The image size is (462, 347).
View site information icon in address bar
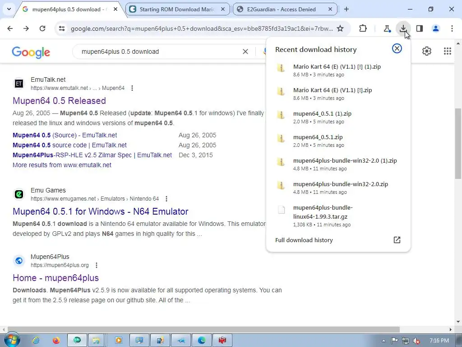pos(62,28)
